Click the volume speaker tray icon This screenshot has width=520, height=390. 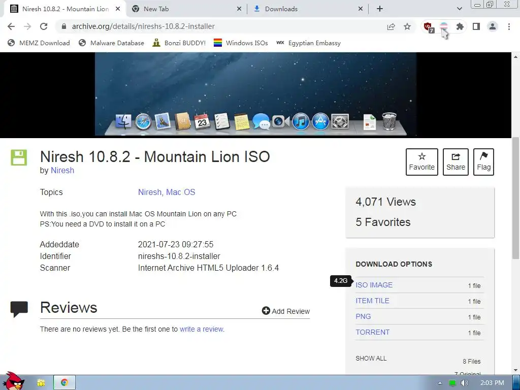tap(464, 383)
